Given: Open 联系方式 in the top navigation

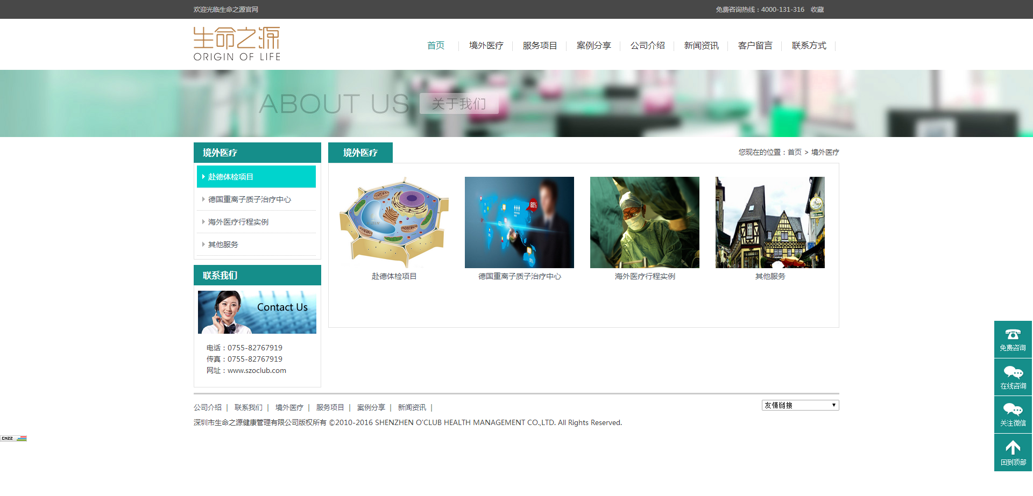Looking at the screenshot, I should coord(809,46).
